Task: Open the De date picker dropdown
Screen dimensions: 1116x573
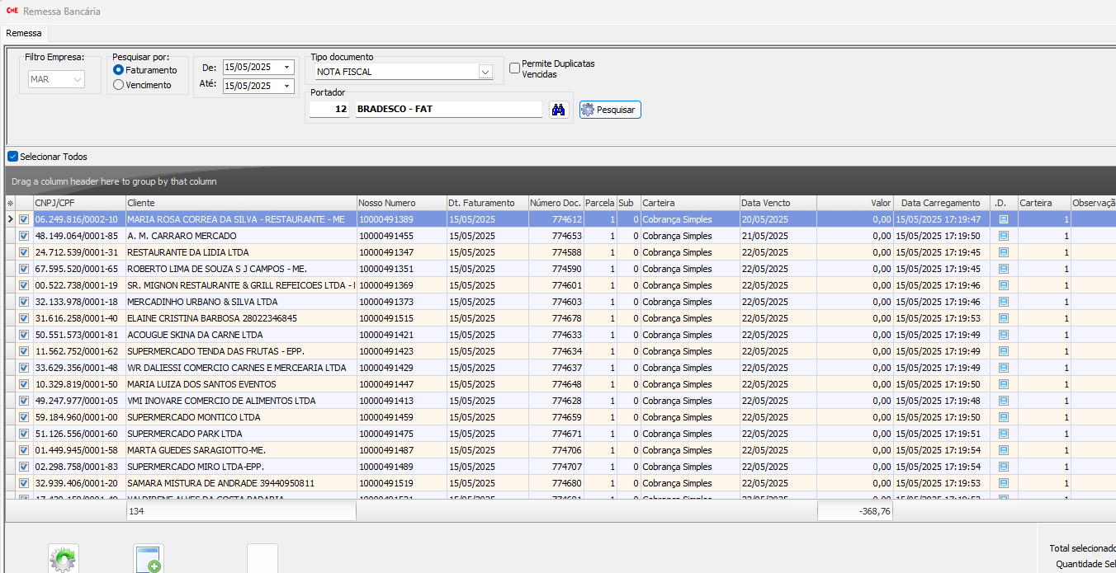Action: pos(286,68)
